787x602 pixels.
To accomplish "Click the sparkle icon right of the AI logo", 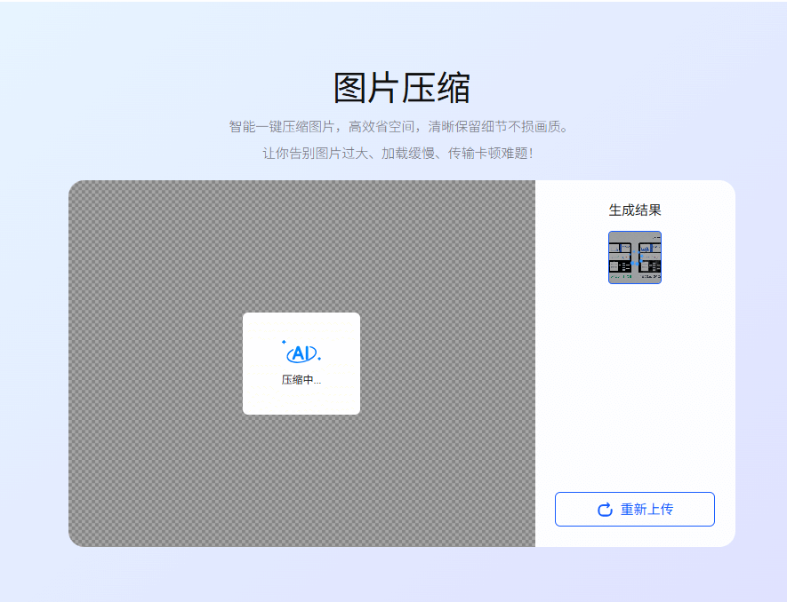I will (x=318, y=358).
